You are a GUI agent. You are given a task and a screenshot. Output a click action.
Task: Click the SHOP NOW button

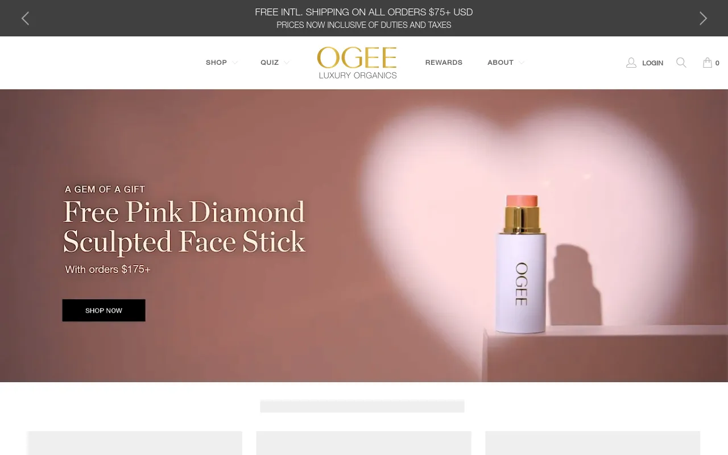click(x=104, y=311)
